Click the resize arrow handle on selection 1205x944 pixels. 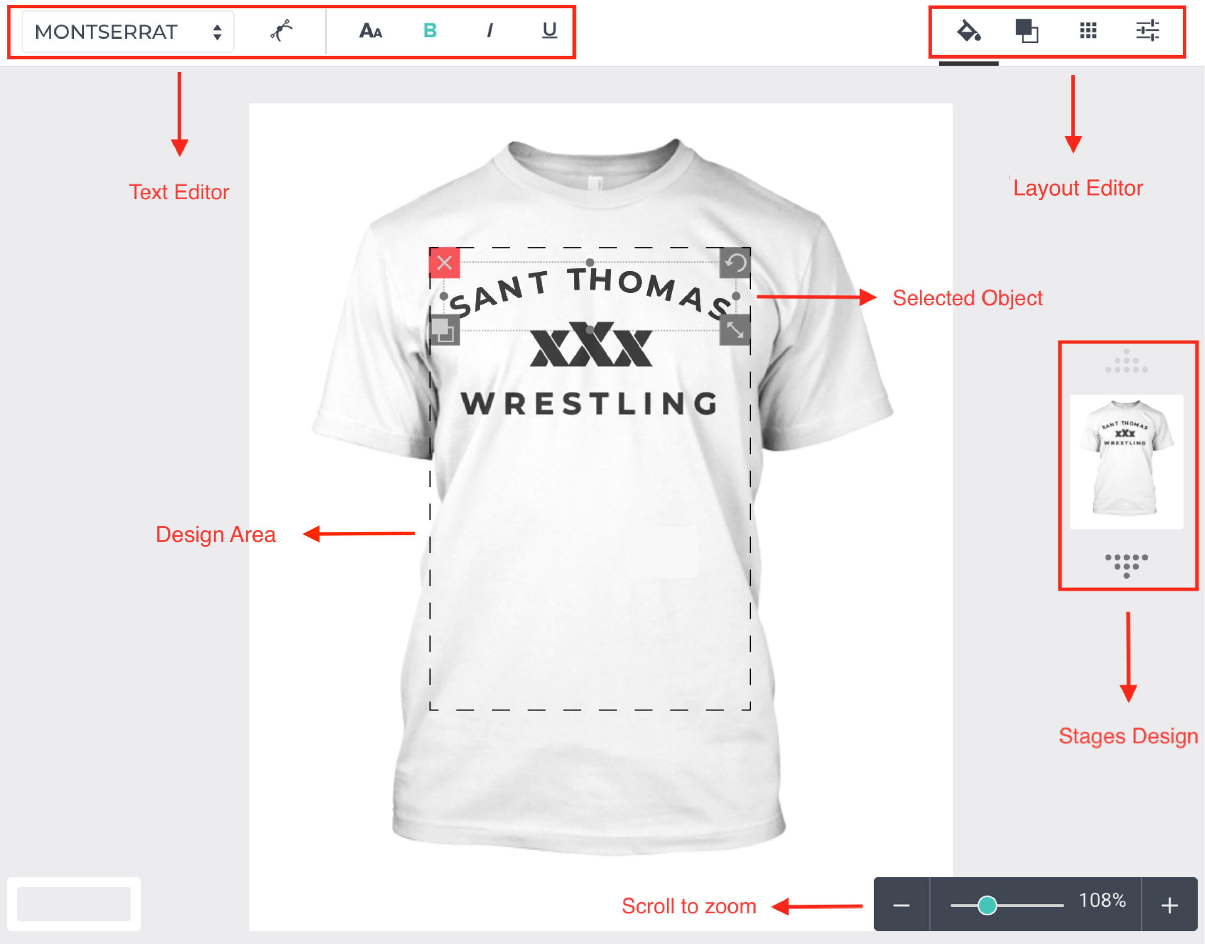pos(735,330)
